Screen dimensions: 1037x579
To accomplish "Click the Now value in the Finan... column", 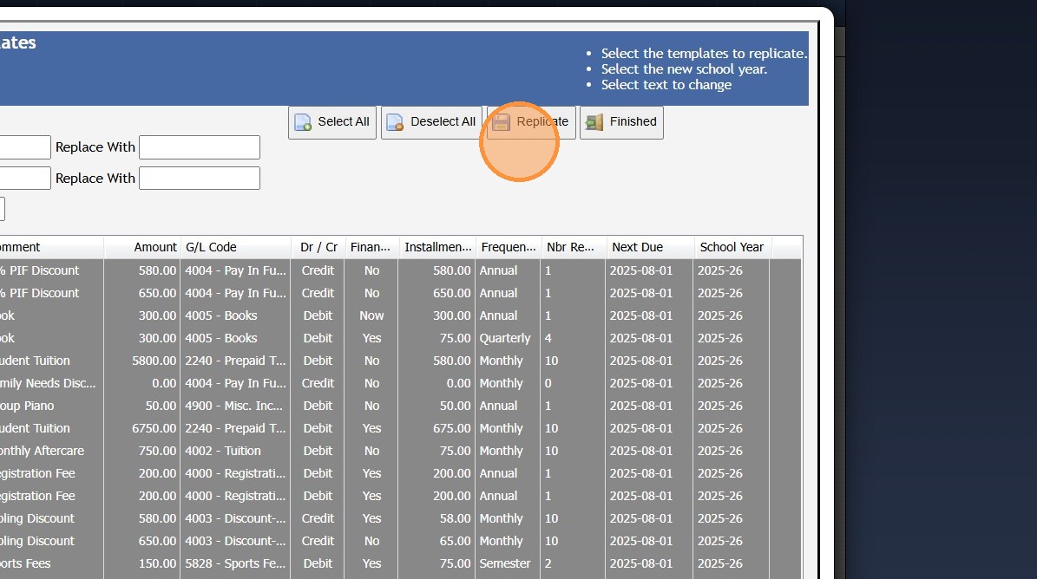I will point(371,316).
